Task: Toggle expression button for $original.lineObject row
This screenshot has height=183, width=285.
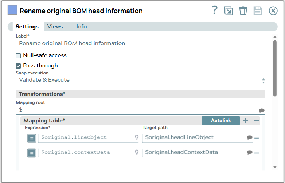Action: [x=32, y=138]
